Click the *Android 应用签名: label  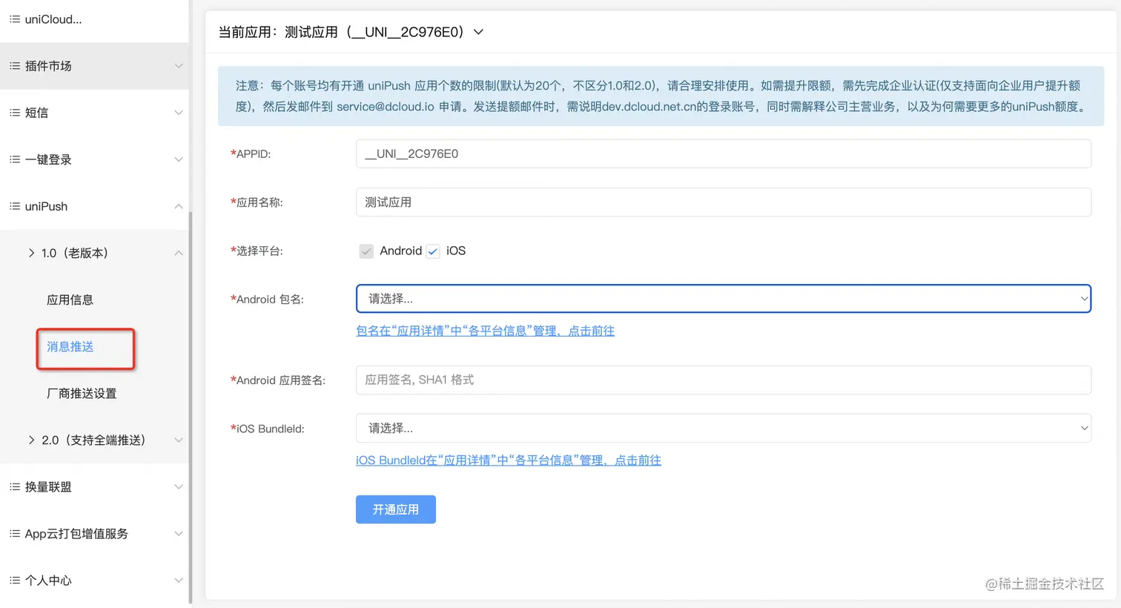point(278,380)
